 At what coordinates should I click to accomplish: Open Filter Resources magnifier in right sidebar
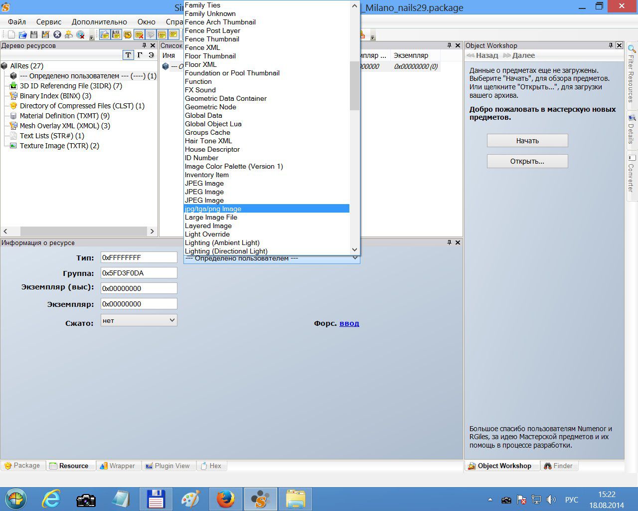[632, 49]
